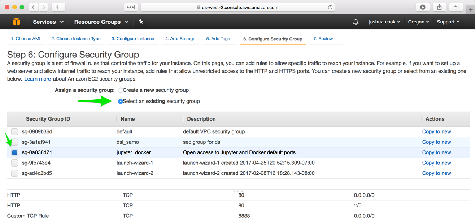This screenshot has width=475, height=220.
Task: Jump to step 7 Review
Action: pos(323,39)
